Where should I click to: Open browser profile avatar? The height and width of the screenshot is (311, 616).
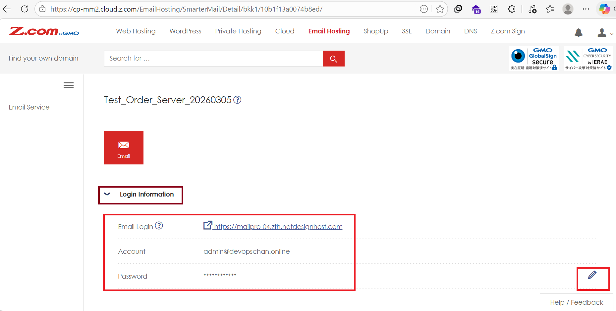568,9
